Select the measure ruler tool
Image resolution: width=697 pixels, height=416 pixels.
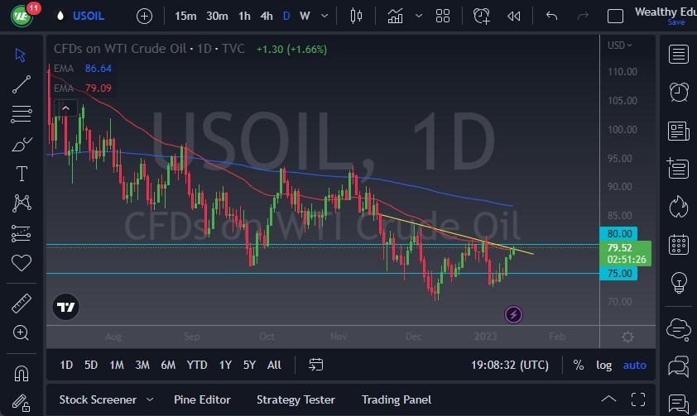pyautogui.click(x=22, y=304)
